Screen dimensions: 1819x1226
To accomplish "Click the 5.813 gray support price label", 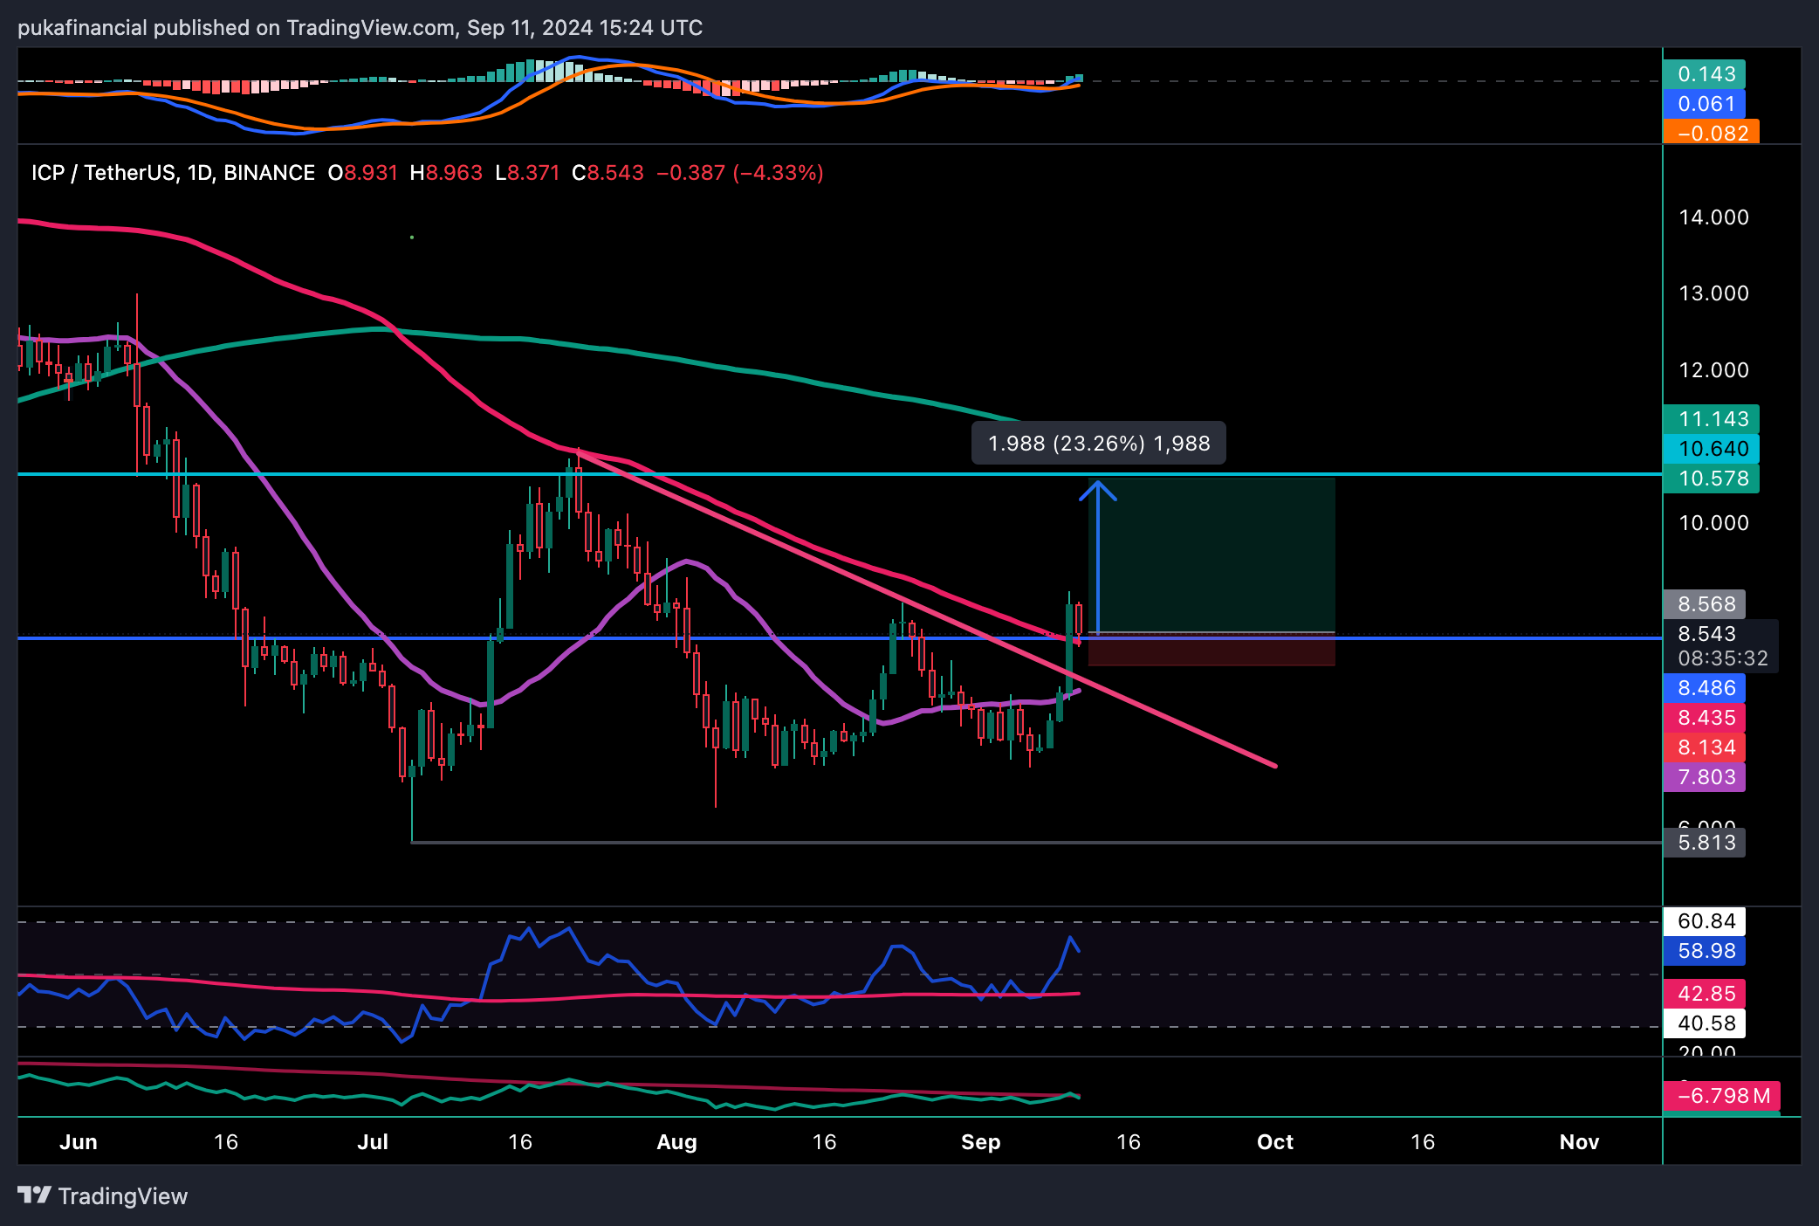I will coord(1705,843).
